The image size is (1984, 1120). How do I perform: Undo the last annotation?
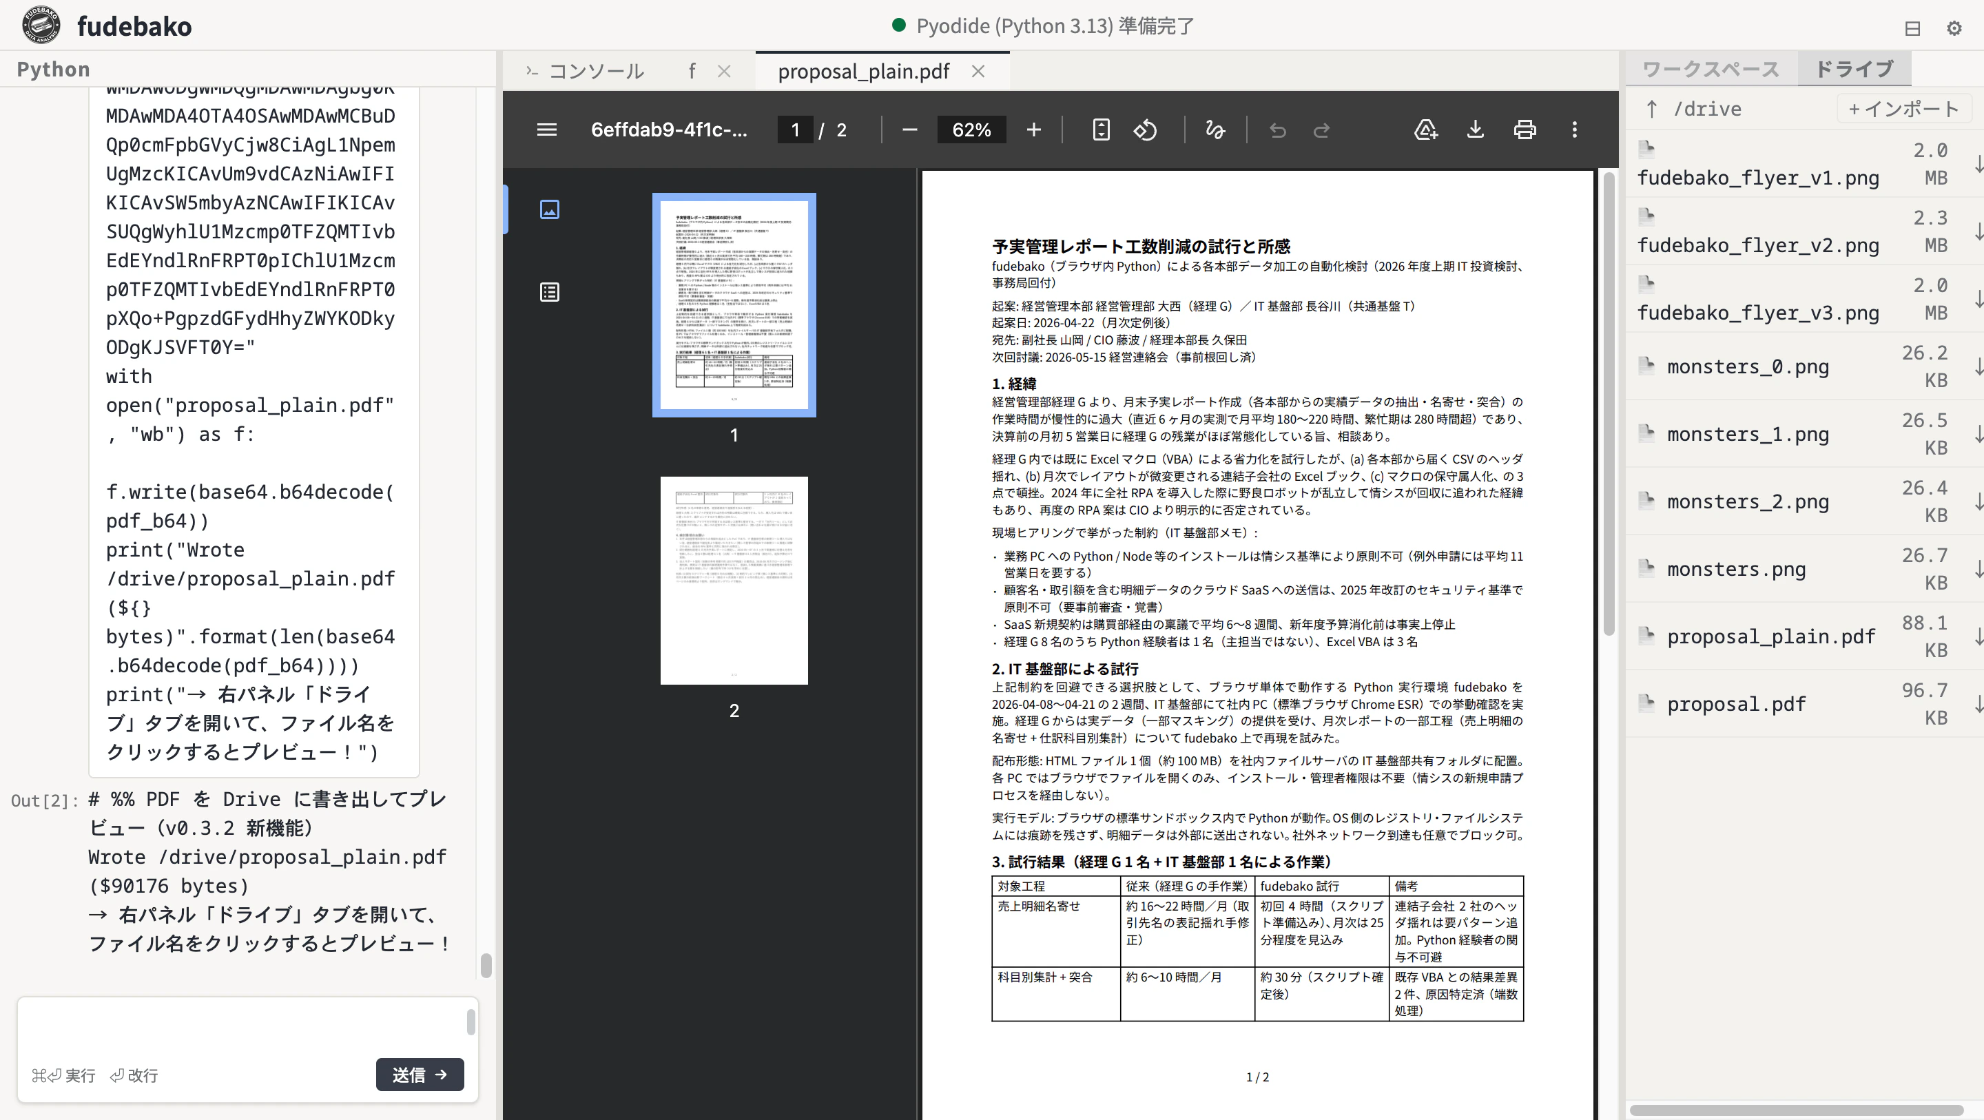point(1279,129)
